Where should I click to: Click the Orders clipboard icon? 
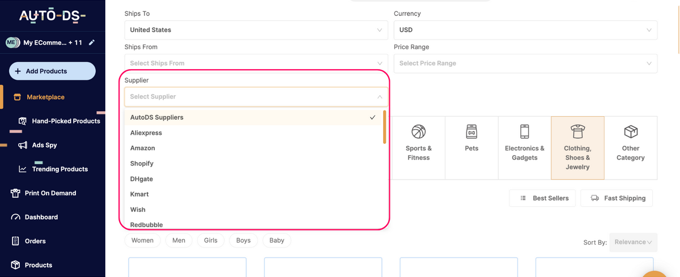coord(15,241)
